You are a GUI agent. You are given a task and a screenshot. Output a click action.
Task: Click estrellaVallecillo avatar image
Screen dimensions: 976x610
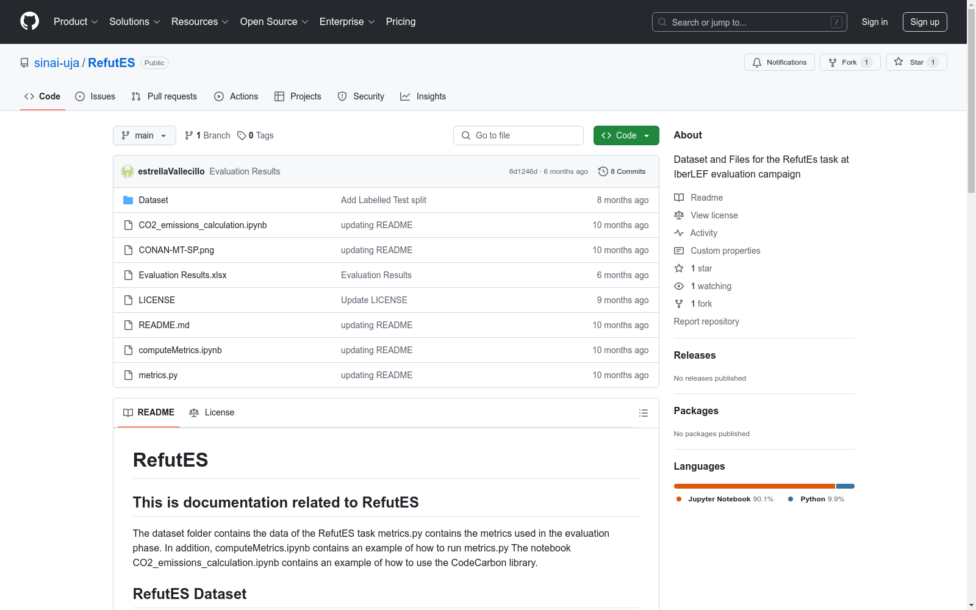point(127,171)
